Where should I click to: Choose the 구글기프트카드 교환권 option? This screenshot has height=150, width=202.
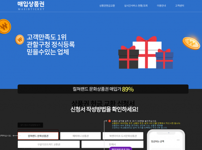point(49,145)
